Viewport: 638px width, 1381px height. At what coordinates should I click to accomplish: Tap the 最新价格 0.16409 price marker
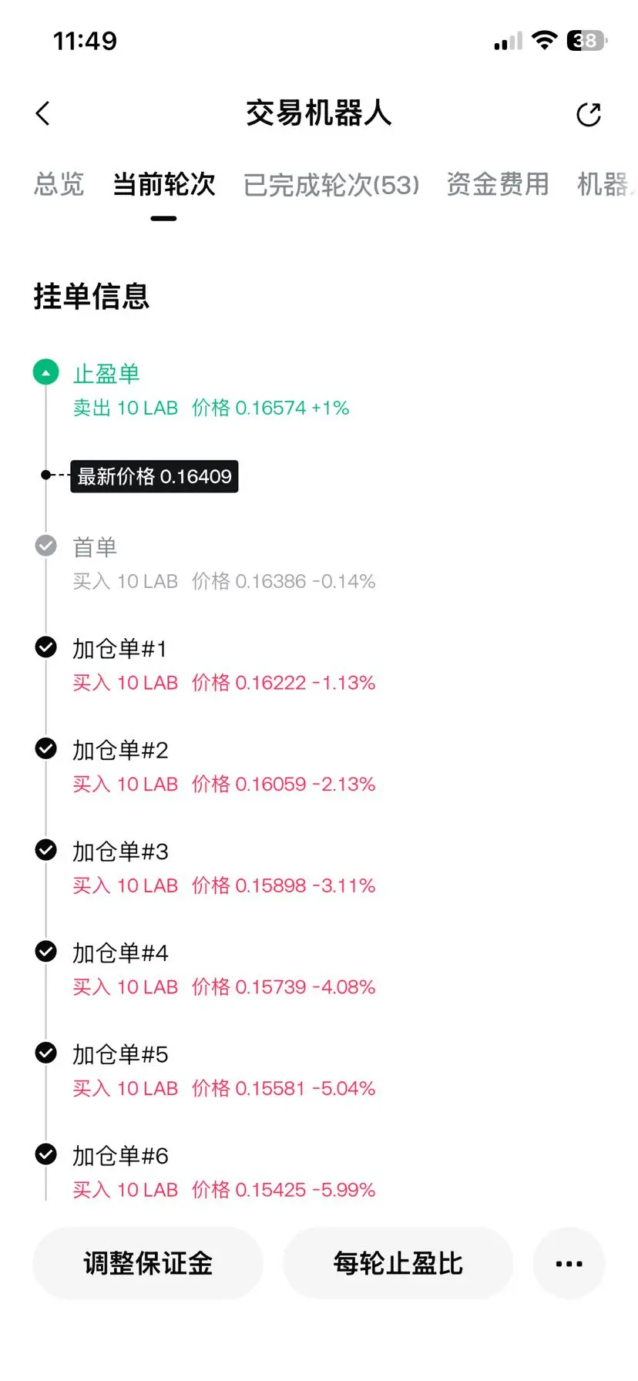(154, 476)
